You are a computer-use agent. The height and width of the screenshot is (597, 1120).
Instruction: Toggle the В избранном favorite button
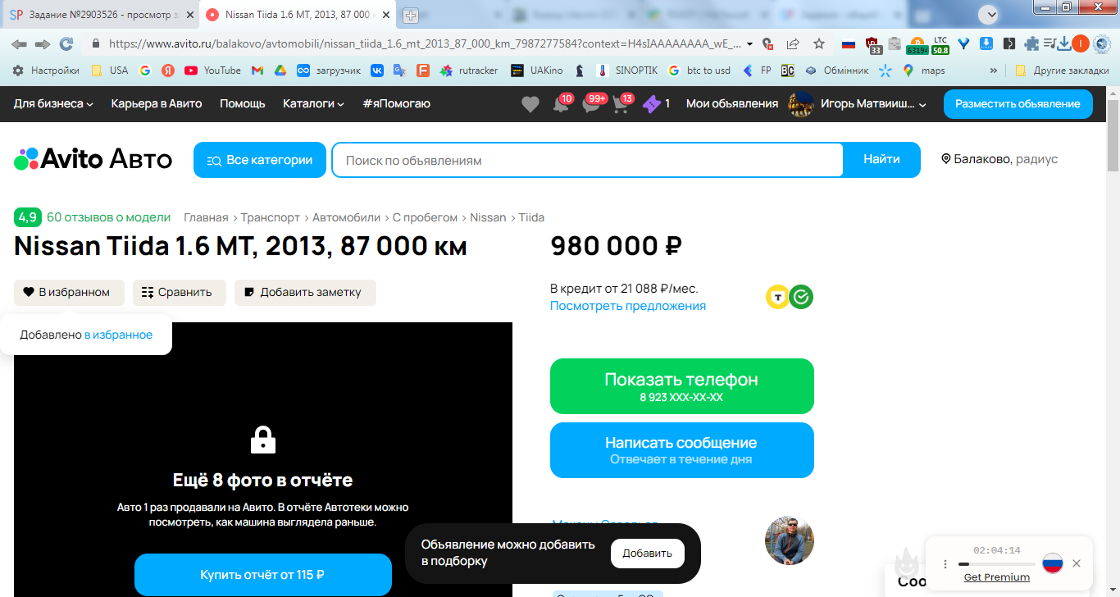69,293
